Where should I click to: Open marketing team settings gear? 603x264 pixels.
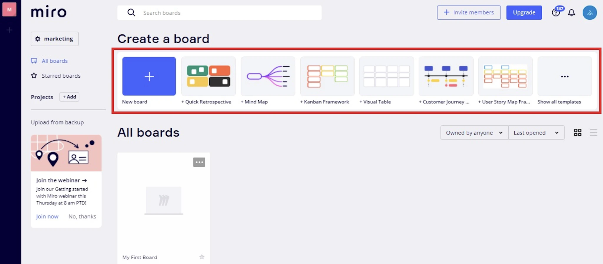[x=38, y=39]
